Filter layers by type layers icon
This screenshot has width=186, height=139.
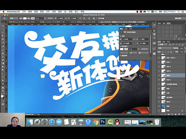coord(176,45)
